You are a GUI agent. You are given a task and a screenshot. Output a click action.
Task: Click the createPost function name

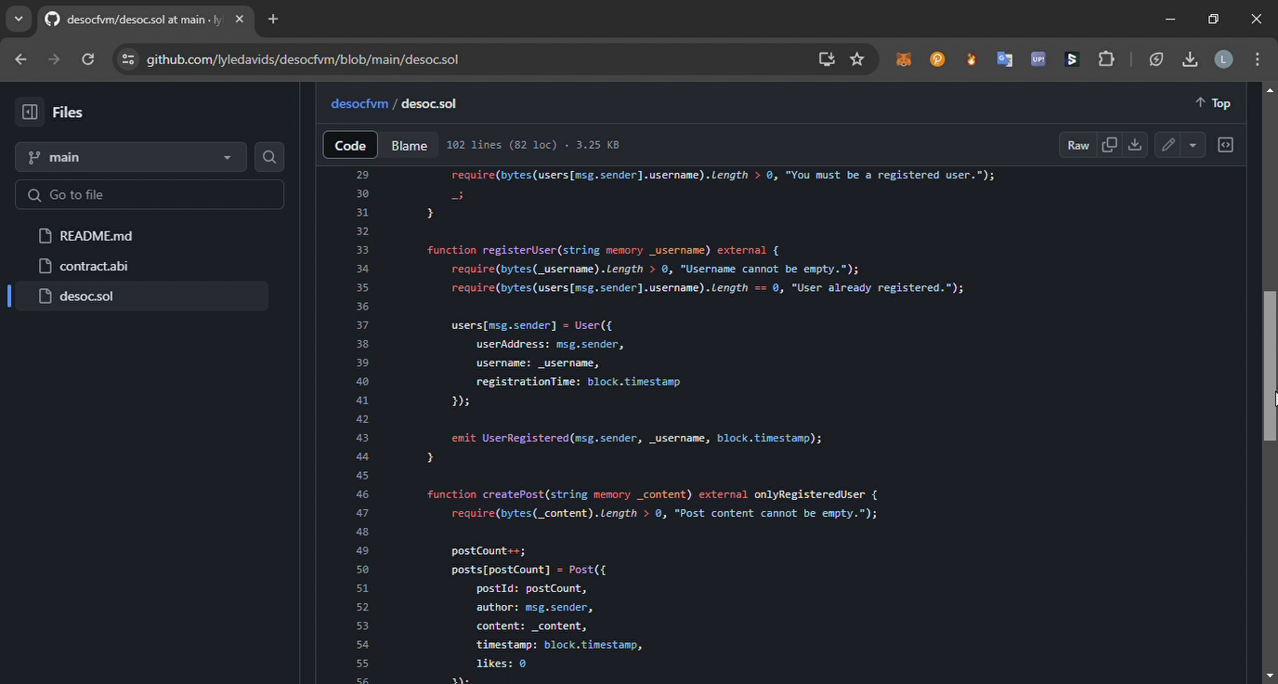[x=513, y=494]
